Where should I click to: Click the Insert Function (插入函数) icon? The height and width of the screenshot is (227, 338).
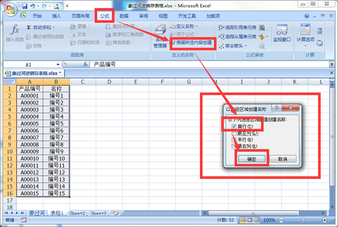click(15, 33)
